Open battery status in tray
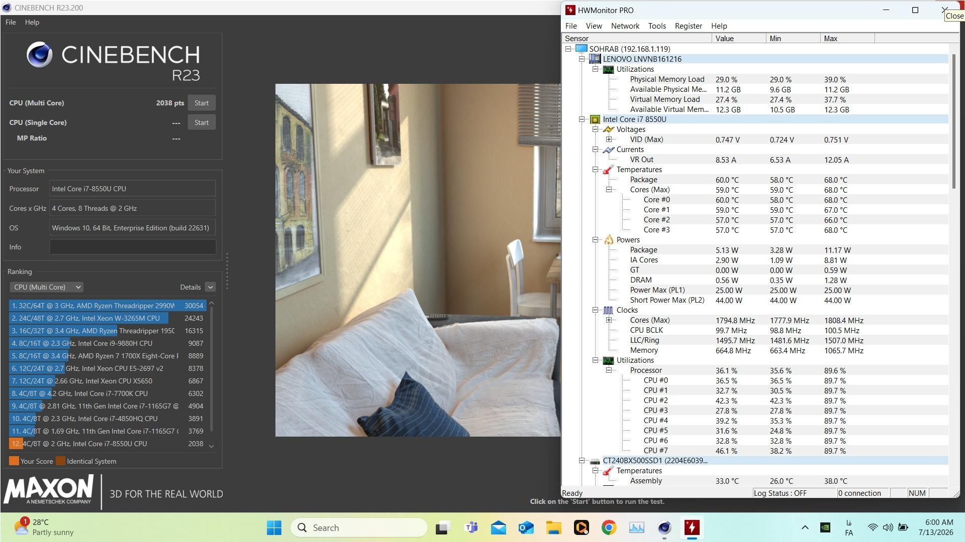 pyautogui.click(x=903, y=527)
